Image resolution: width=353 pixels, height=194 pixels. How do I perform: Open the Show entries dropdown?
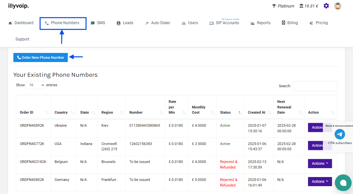click(36, 85)
